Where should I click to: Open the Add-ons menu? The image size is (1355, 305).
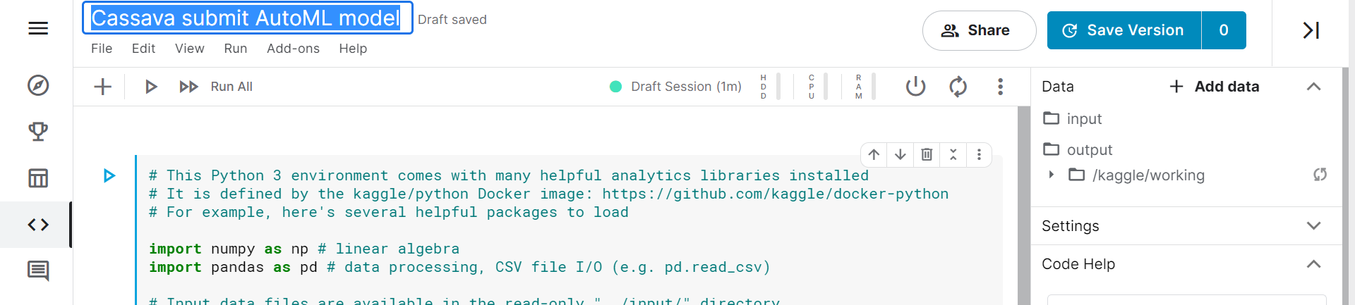pos(293,49)
